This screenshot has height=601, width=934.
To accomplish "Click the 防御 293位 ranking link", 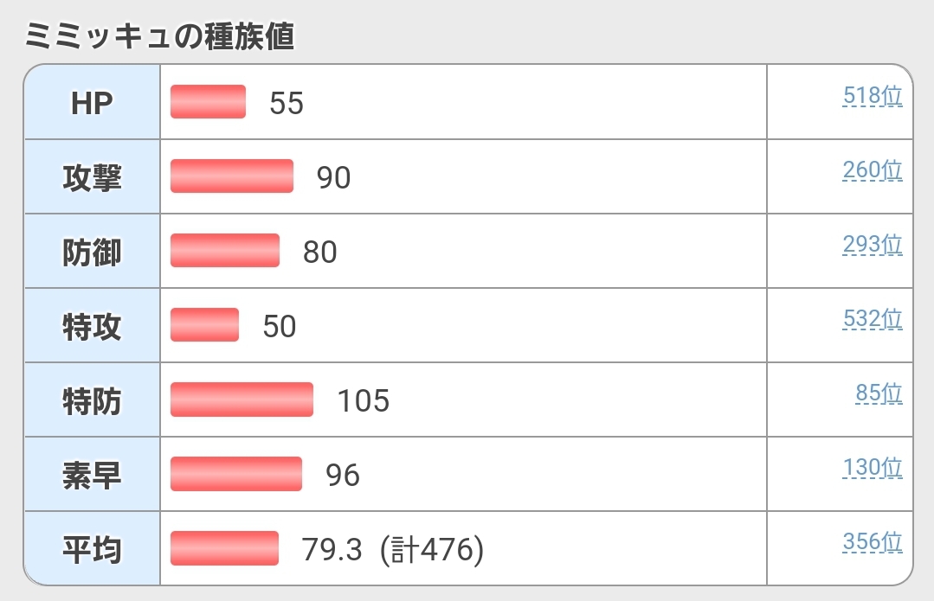I will pyautogui.click(x=872, y=246).
